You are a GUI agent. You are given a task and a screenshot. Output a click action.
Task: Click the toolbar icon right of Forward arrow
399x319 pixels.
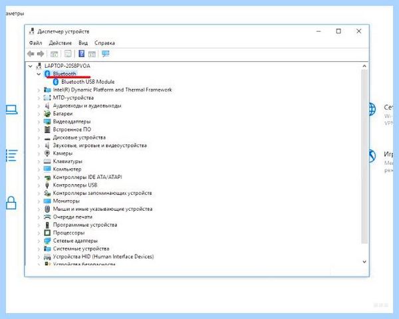tap(55, 54)
